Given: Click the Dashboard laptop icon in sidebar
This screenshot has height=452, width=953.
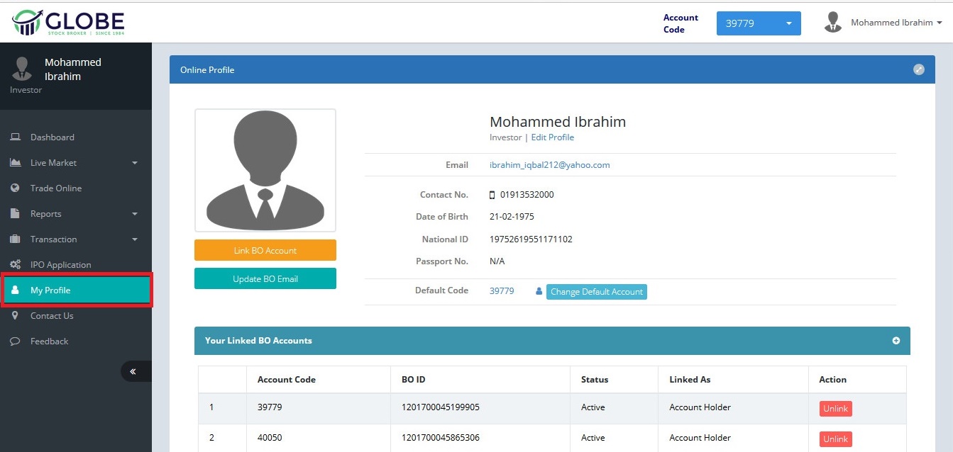Looking at the screenshot, I should [x=15, y=137].
